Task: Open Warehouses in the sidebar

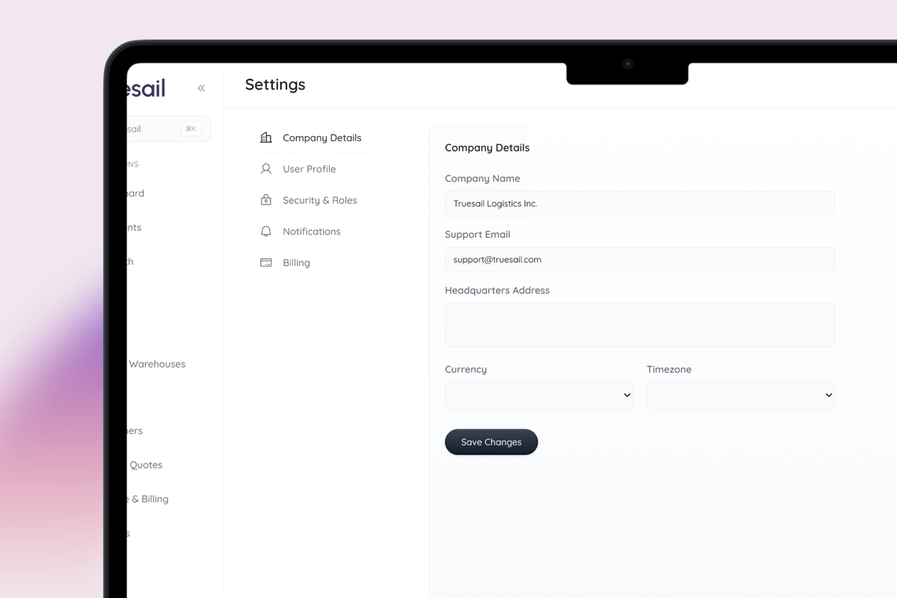Action: click(x=156, y=364)
